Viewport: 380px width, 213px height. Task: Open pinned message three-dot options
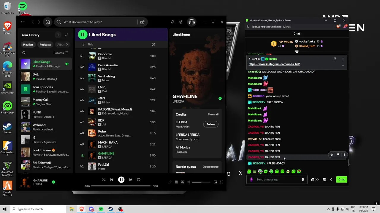[x=343, y=59]
